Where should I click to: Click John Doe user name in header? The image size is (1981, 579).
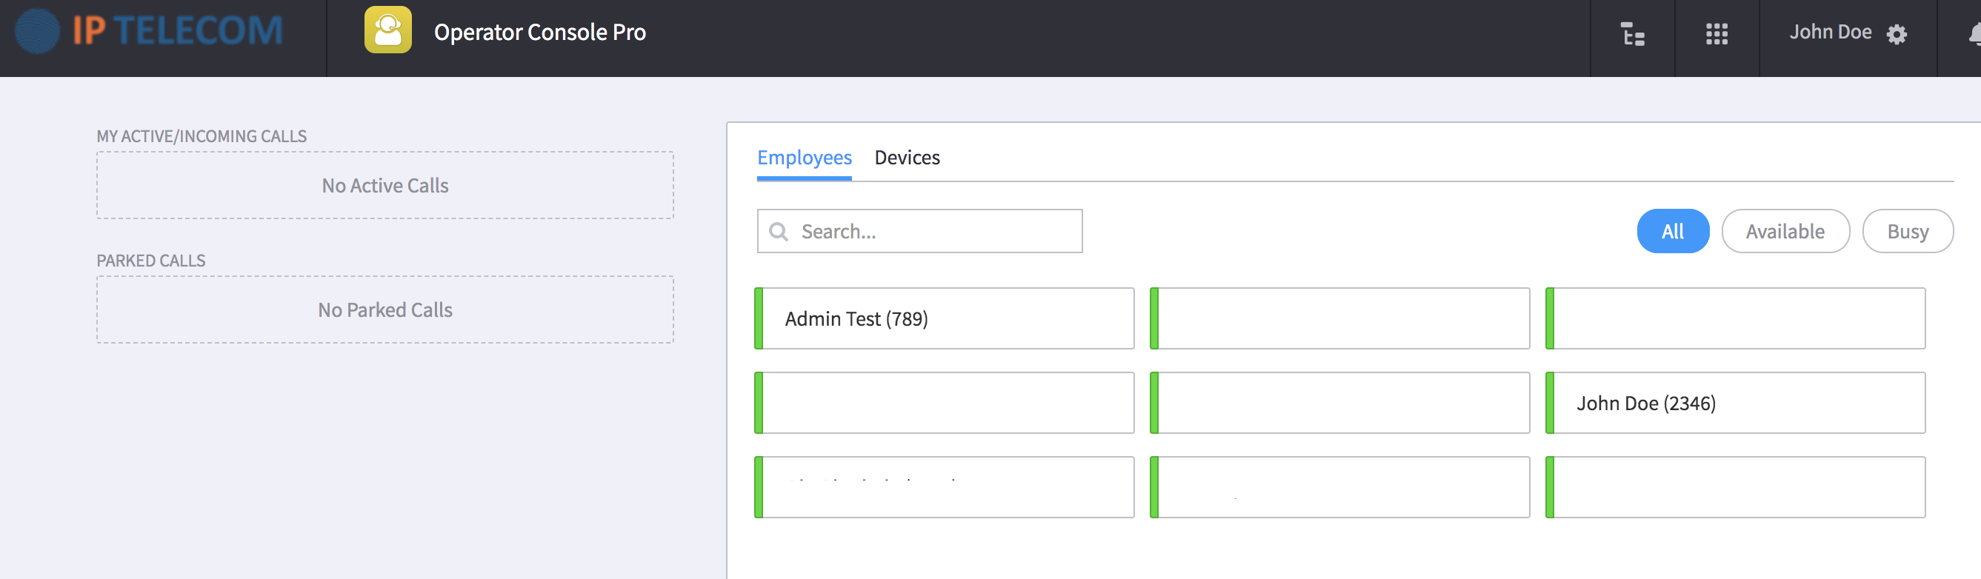pos(1830,33)
